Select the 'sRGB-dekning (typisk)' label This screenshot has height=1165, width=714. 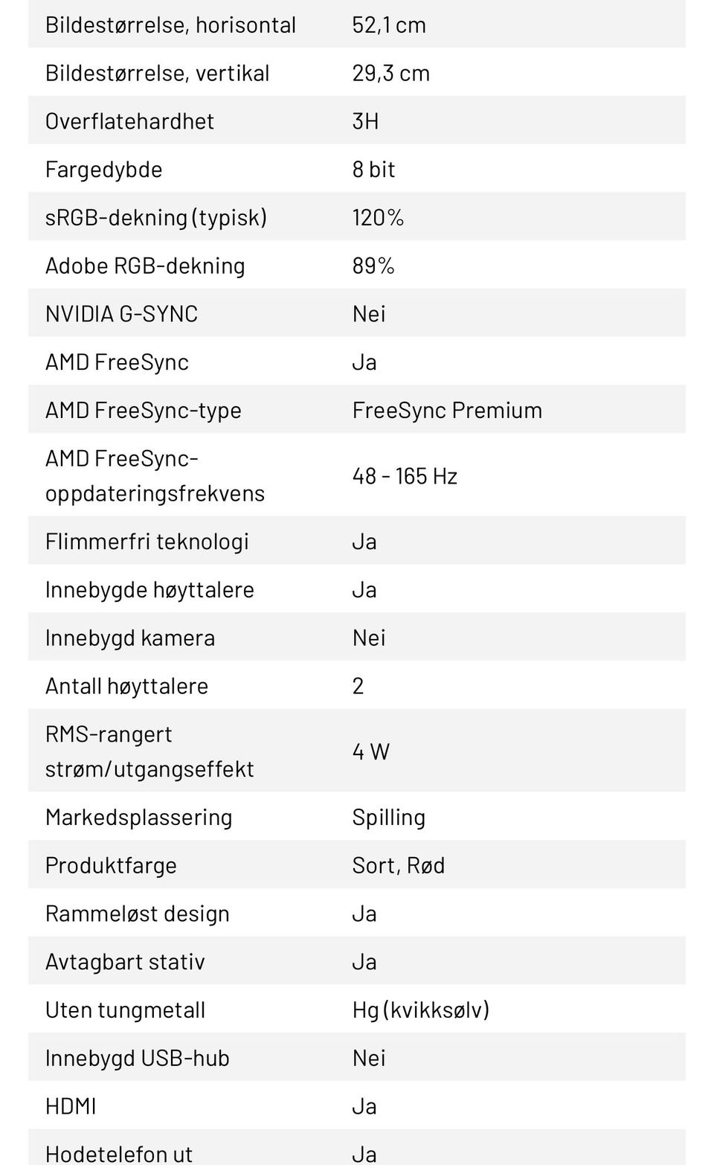point(155,217)
